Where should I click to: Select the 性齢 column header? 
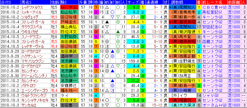coord(55,3)
